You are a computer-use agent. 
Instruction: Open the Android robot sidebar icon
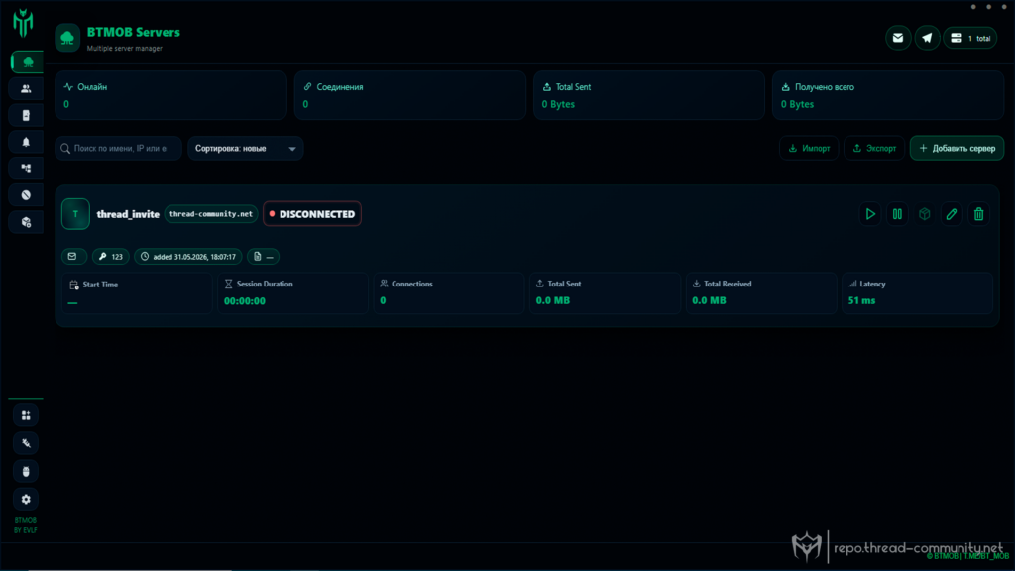click(x=26, y=471)
